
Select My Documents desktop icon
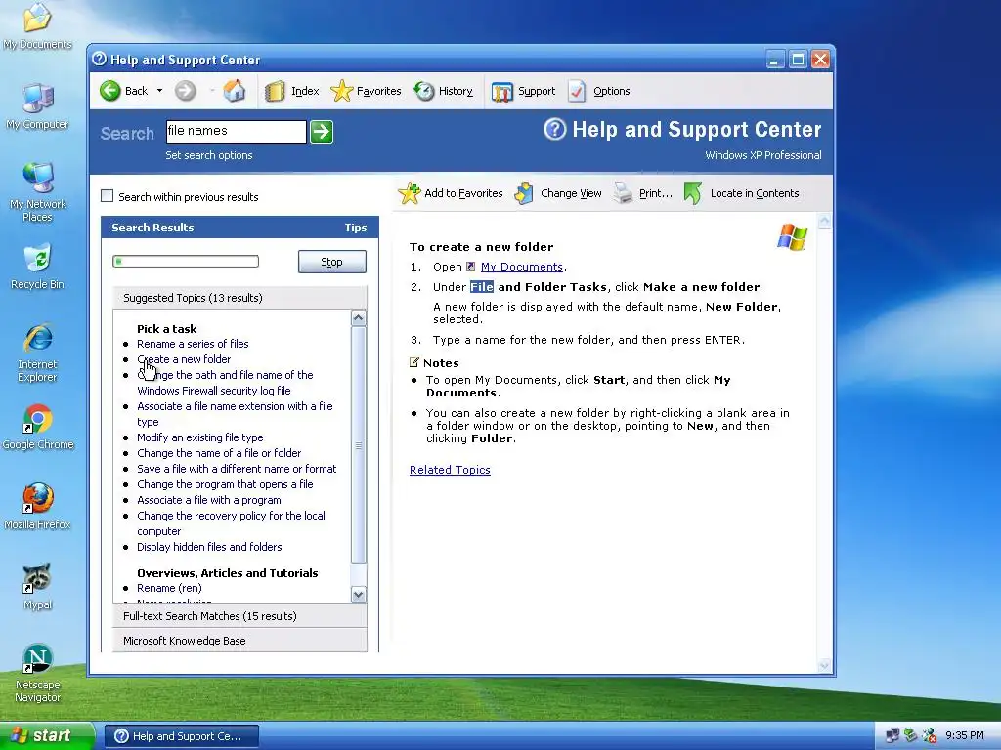[x=37, y=25]
